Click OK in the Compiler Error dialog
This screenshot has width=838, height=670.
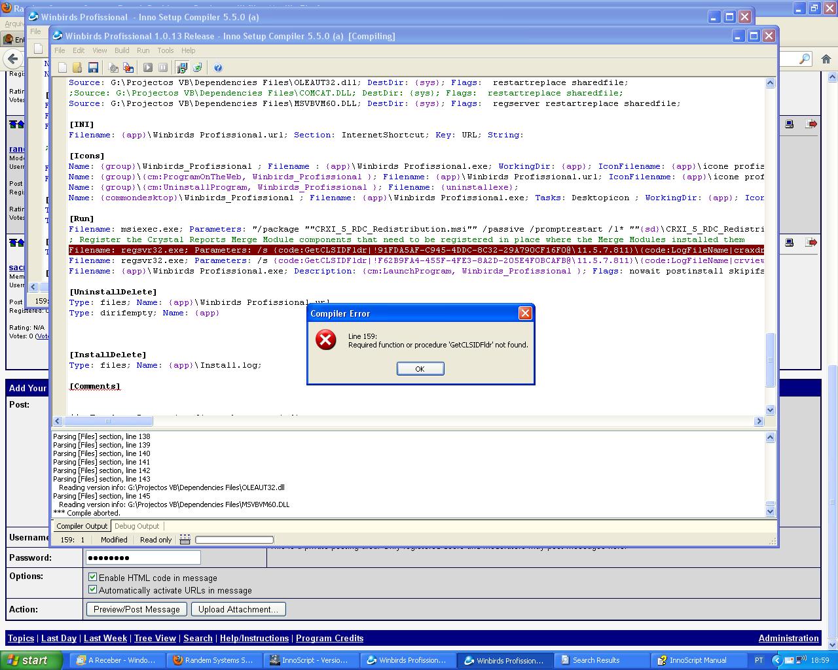(x=420, y=369)
